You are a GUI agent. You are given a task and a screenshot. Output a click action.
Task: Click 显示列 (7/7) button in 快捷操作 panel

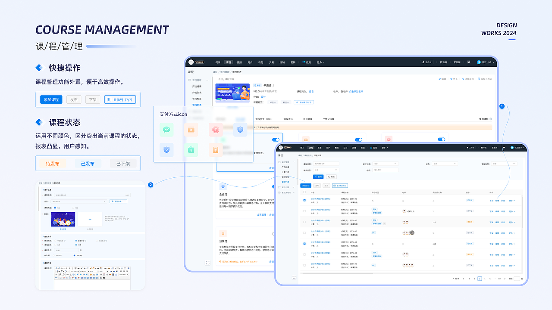pos(120,99)
